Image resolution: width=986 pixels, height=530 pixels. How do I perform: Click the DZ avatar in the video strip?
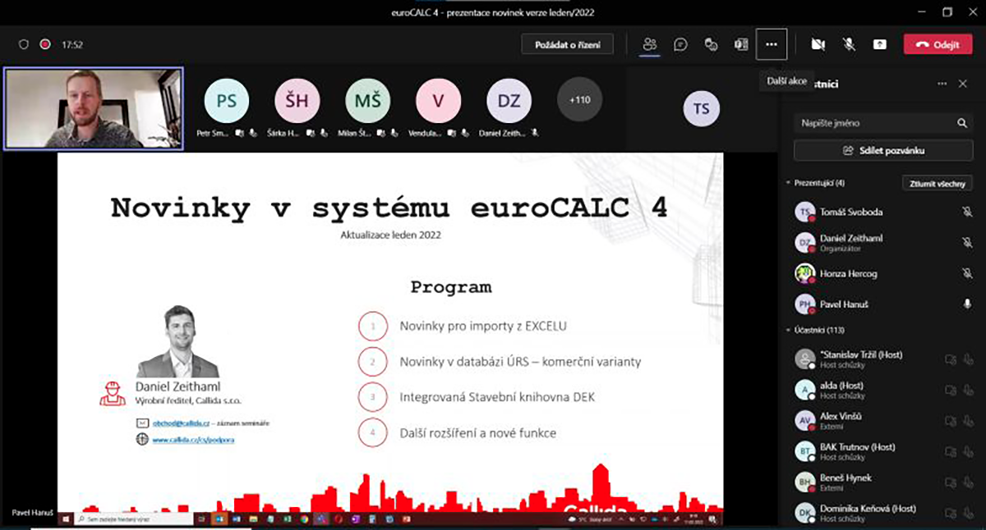click(509, 100)
